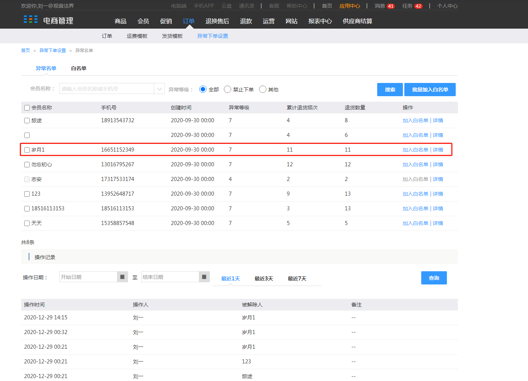528x381 pixels.
Task: Open the end date calendar icon
Action: (204, 277)
